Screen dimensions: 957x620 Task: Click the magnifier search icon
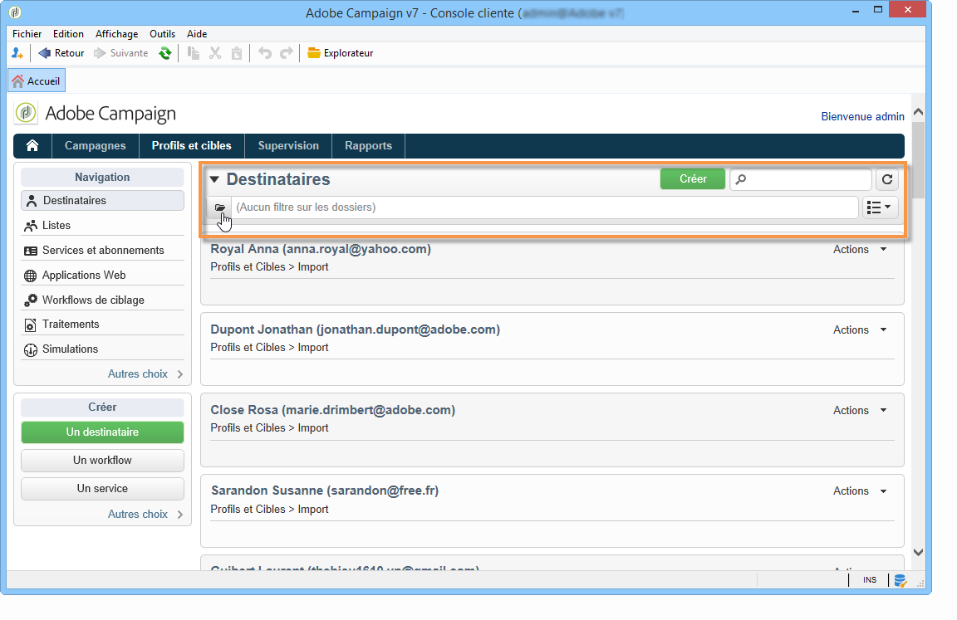pos(740,179)
